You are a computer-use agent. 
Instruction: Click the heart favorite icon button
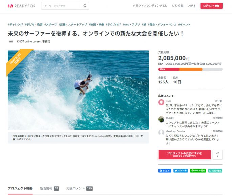pos(217,155)
